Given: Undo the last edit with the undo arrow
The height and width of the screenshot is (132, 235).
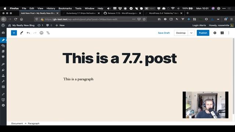Looking at the screenshot, I should pyautogui.click(x=28, y=33).
